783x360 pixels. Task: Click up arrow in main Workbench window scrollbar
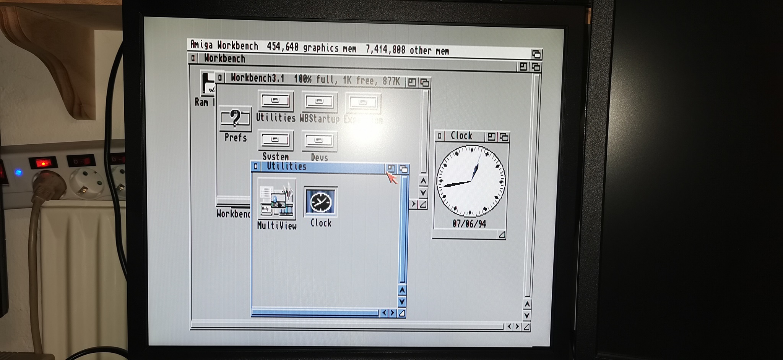coord(527,304)
